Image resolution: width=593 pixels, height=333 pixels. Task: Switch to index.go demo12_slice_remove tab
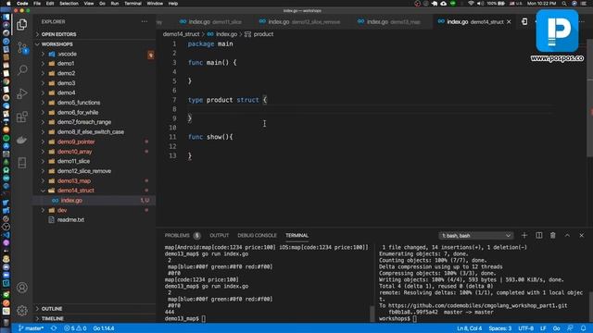pos(299,22)
